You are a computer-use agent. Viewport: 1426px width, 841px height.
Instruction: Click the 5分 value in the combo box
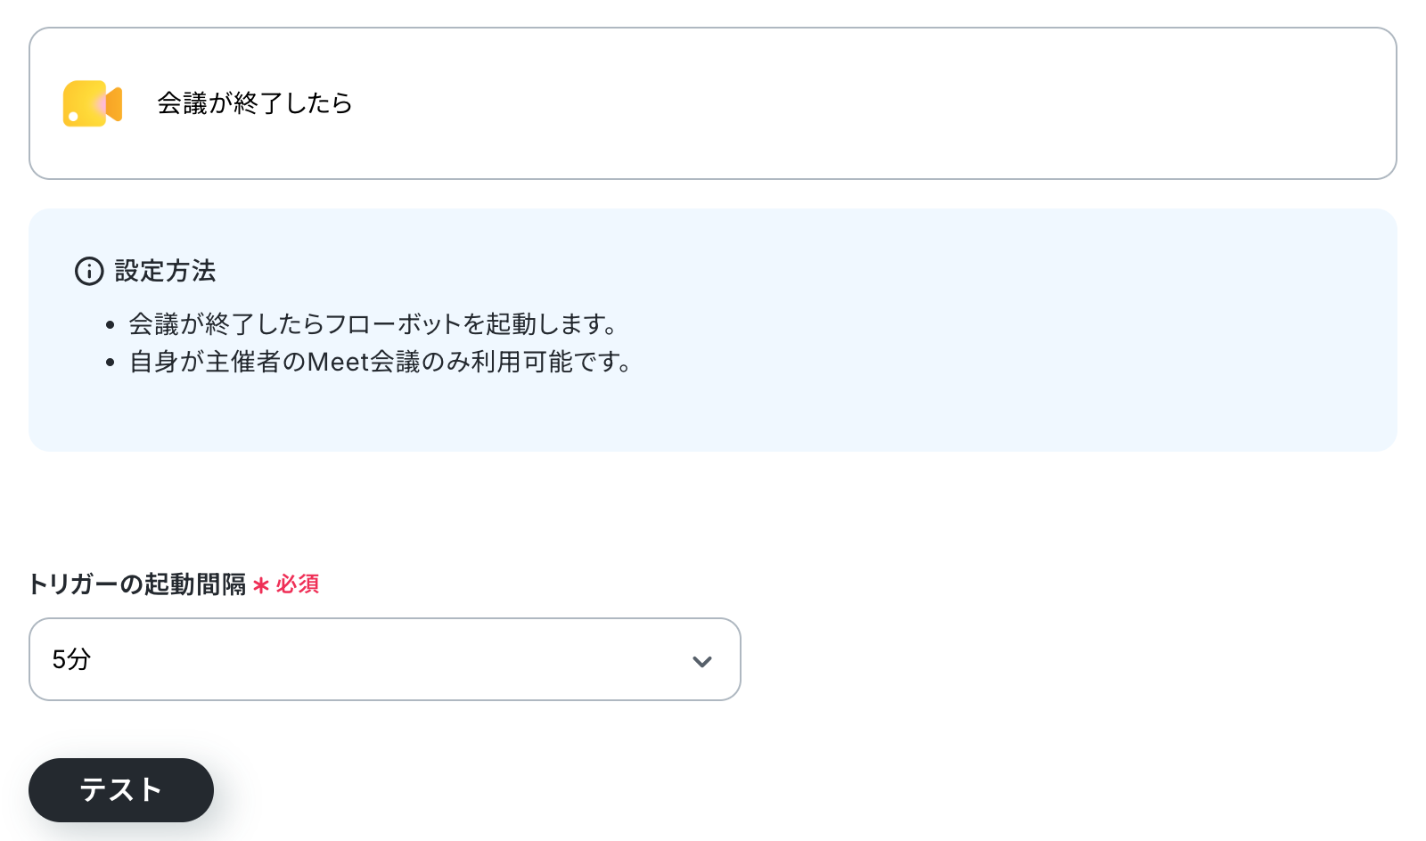pyautogui.click(x=71, y=659)
